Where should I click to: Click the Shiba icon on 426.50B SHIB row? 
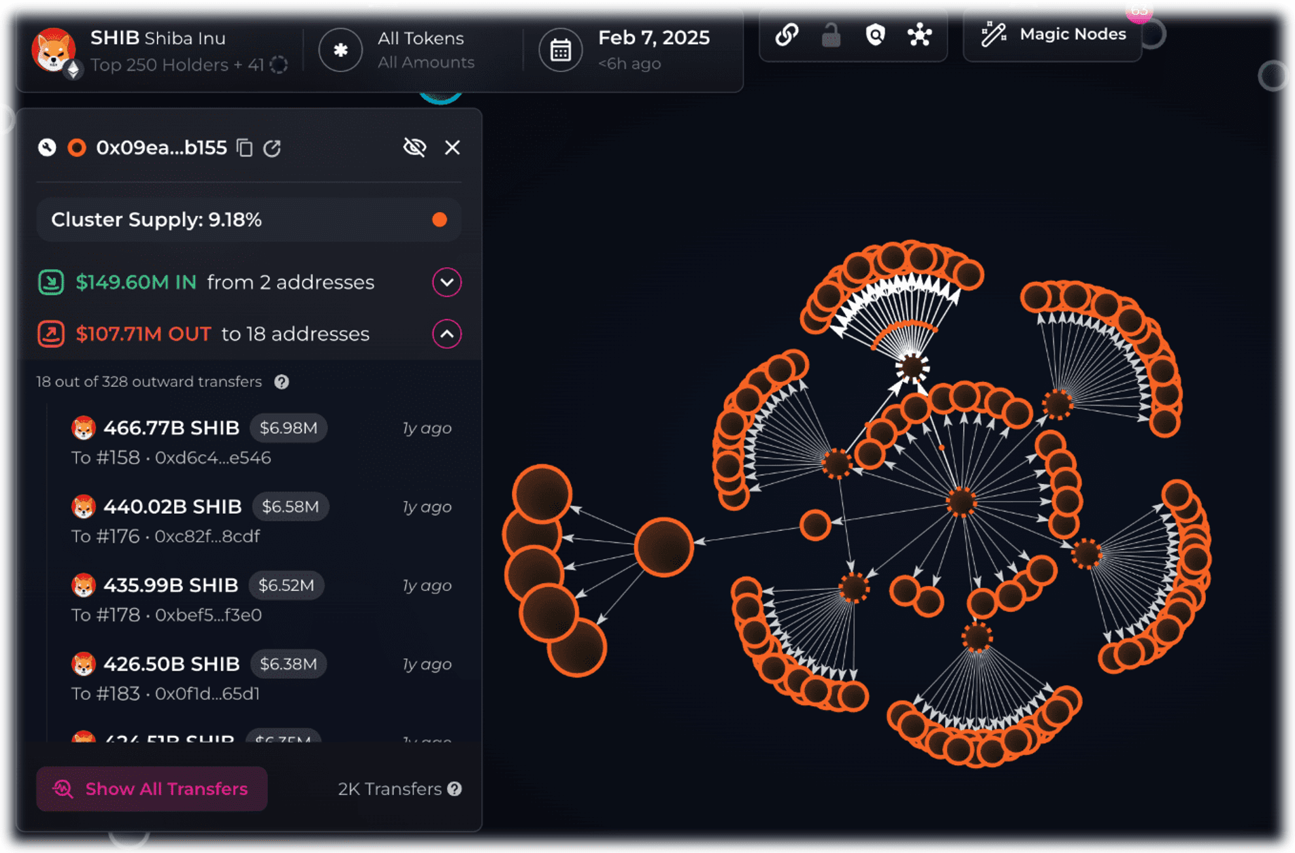point(83,664)
